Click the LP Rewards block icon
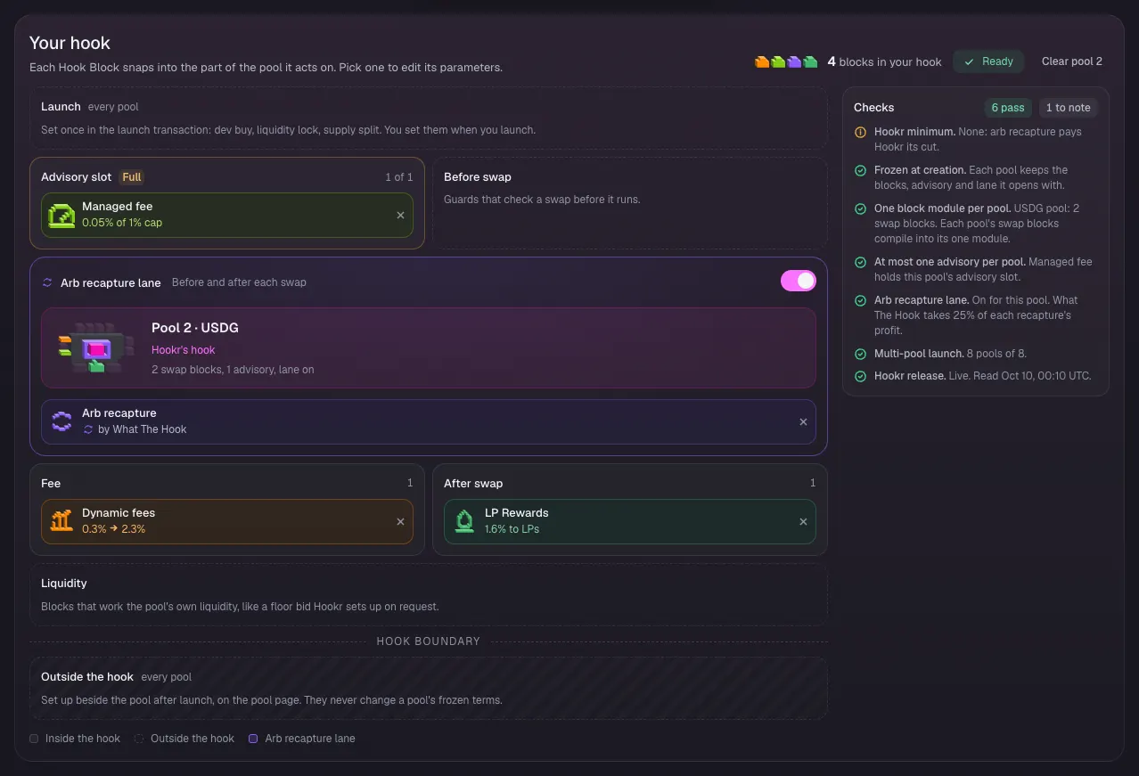The image size is (1139, 776). 464,521
